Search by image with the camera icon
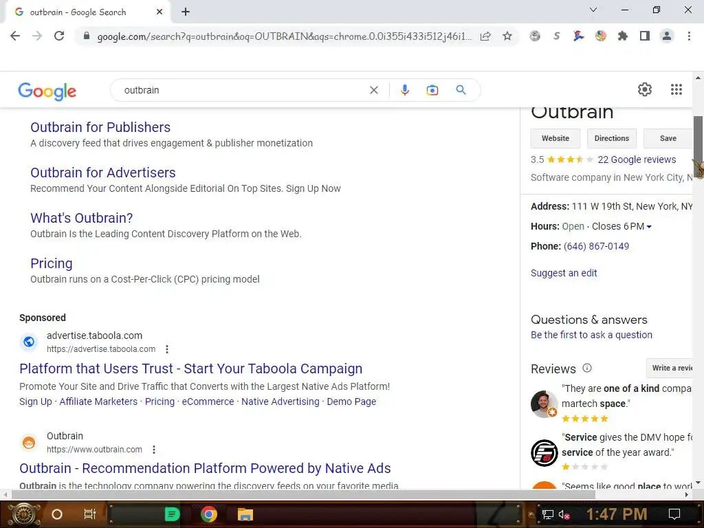The height and width of the screenshot is (528, 704). pyautogui.click(x=432, y=90)
